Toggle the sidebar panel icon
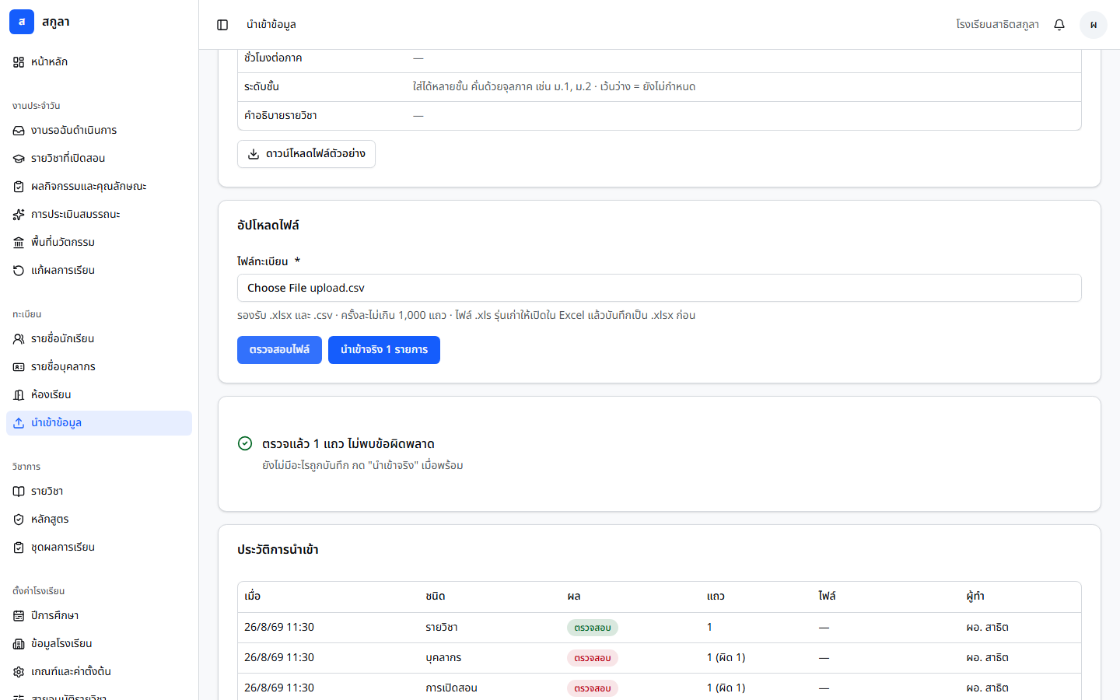Viewport: 1120px width, 700px height. click(x=222, y=25)
